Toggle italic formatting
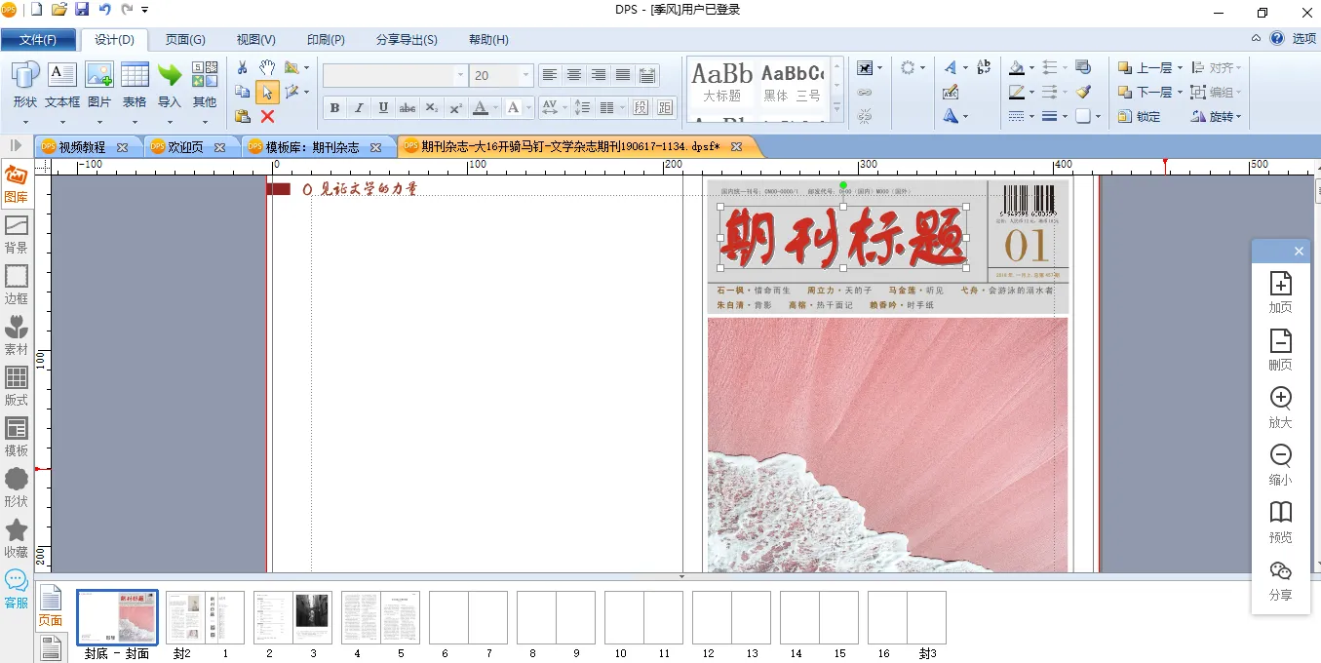 (x=359, y=108)
